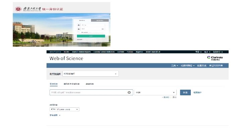Open the select database dropdown
The image size is (241, 135).
pyautogui.click(x=90, y=74)
